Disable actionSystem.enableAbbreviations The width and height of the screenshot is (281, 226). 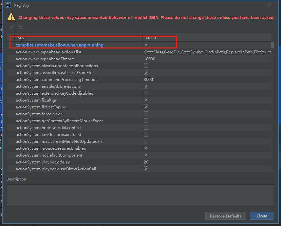tap(146, 86)
